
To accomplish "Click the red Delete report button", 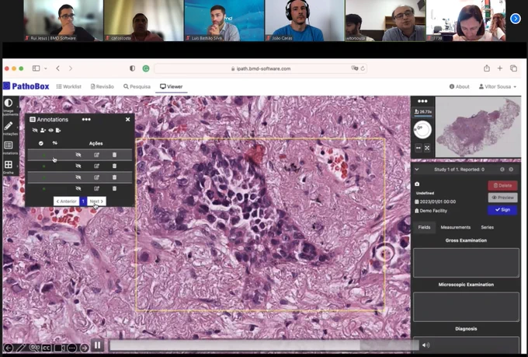I will [x=502, y=186].
